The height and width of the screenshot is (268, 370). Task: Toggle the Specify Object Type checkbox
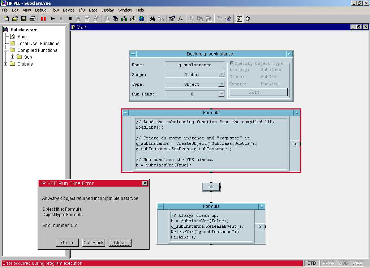[x=232, y=63]
